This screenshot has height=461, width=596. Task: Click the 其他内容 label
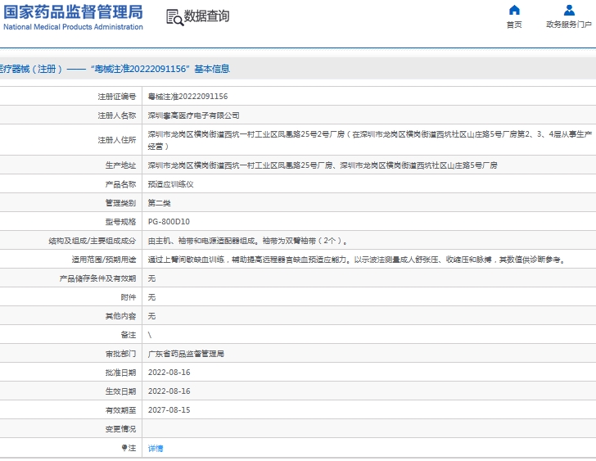coord(120,316)
